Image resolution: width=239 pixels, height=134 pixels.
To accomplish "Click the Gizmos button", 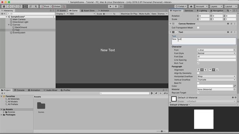I will (161, 14).
